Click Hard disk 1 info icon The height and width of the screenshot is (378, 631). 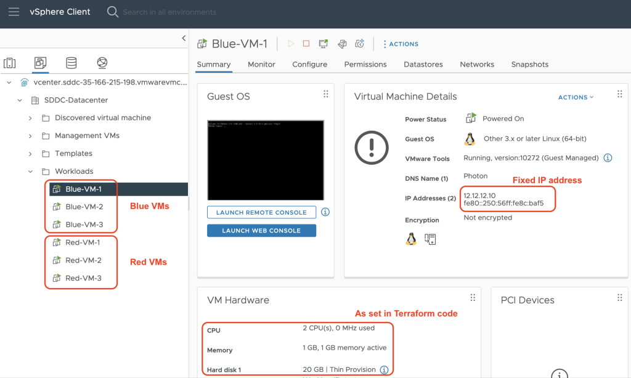click(x=385, y=369)
